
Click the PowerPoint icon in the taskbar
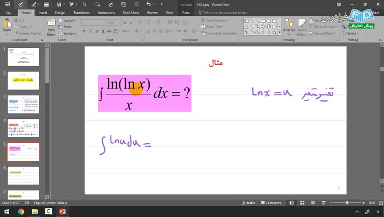pyautogui.click(x=62, y=212)
